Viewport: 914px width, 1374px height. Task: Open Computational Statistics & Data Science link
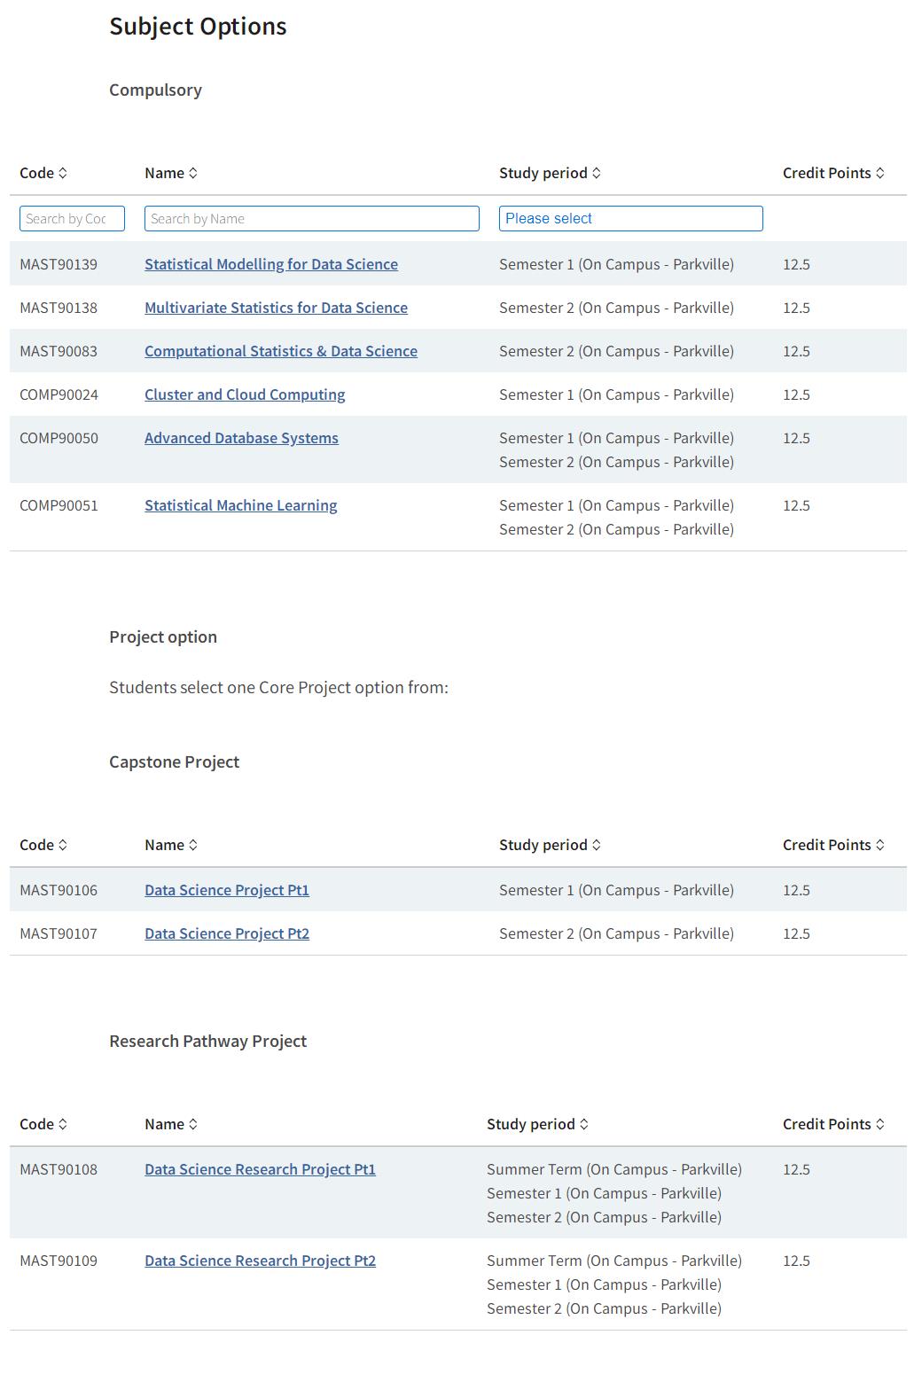pyautogui.click(x=281, y=351)
